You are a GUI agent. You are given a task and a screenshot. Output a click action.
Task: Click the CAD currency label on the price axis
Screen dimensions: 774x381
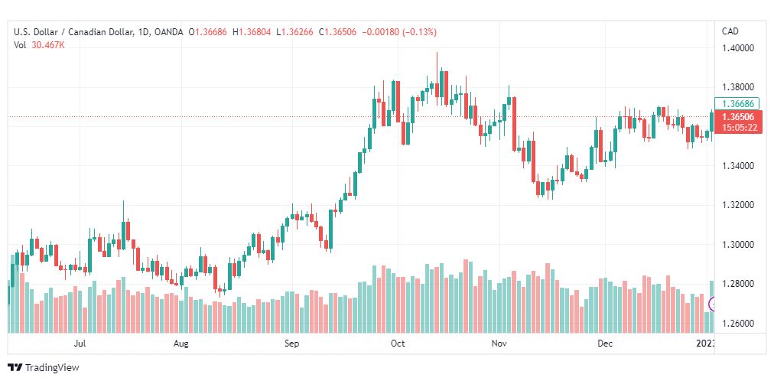pos(730,31)
